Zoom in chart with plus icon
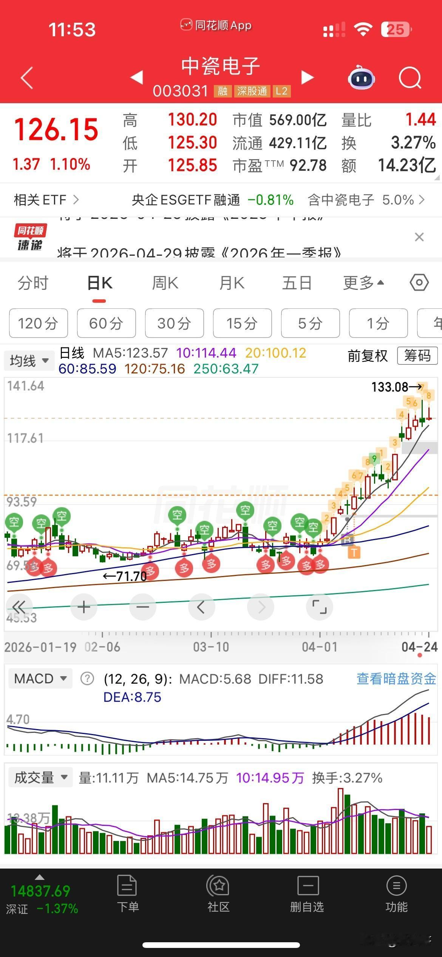 pos(84,607)
